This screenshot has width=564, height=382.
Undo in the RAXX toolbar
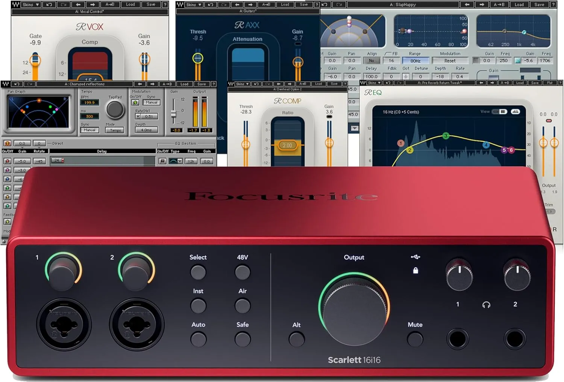pyautogui.click(x=211, y=5)
